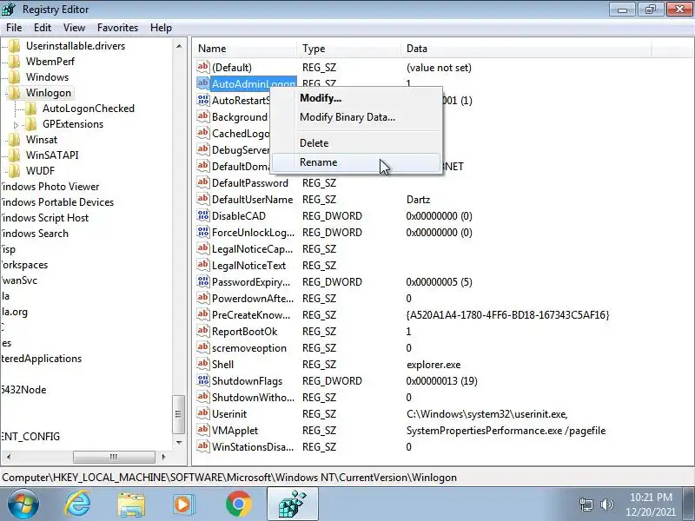Click the volume speaker tray icon
695x521 pixels.
(x=606, y=505)
